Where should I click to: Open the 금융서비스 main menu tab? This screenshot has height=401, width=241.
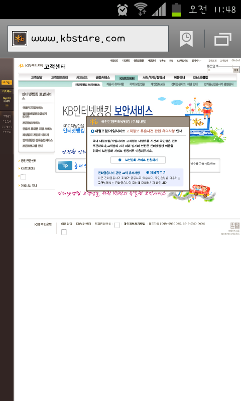[x=103, y=77]
